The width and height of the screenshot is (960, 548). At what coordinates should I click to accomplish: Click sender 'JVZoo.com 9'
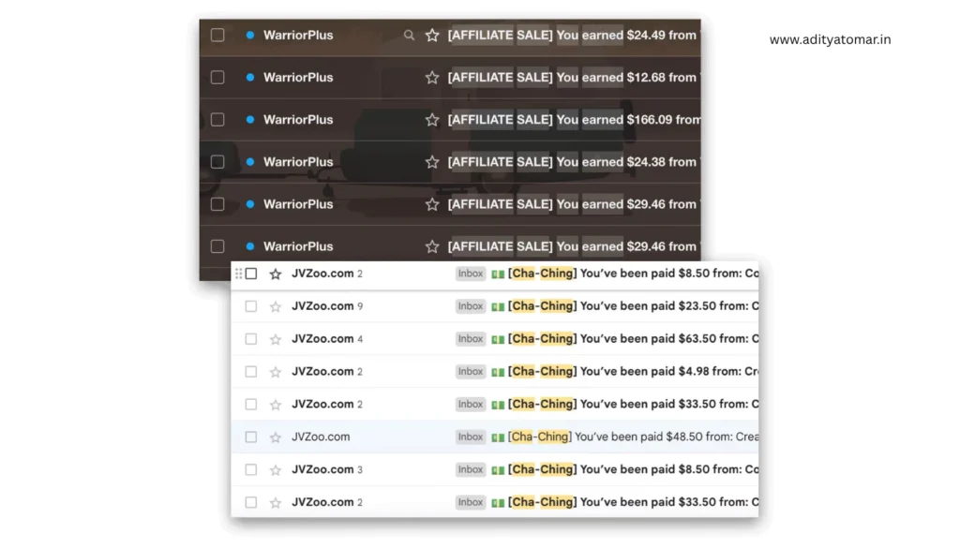[x=327, y=305]
